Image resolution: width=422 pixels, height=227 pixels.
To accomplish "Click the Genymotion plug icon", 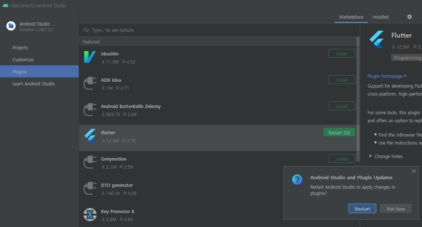I will (90, 162).
